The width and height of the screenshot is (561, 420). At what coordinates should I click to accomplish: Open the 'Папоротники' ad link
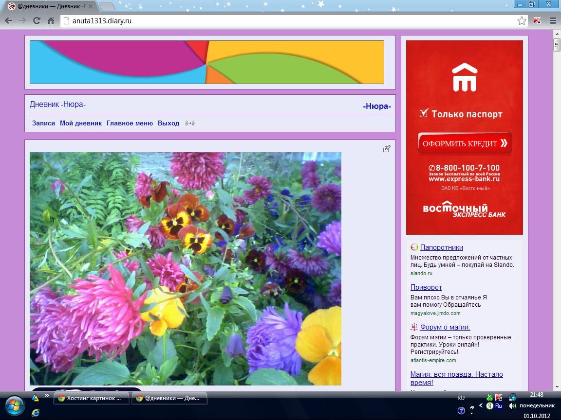(441, 247)
